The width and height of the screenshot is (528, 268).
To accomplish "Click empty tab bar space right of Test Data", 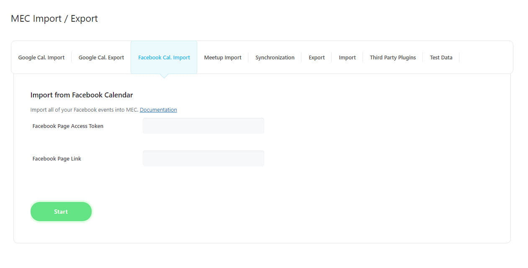I will coord(486,57).
